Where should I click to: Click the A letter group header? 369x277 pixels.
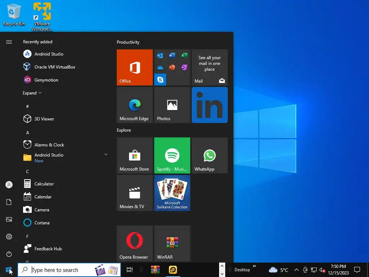[x=27, y=133]
